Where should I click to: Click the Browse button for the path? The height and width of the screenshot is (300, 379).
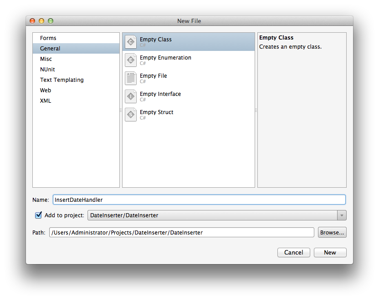[x=332, y=232]
